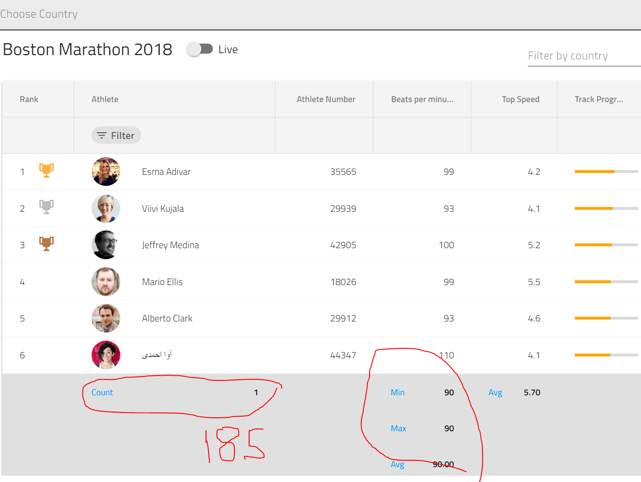Select Mario Ellis's avatar photo
641x482 pixels.
(106, 282)
